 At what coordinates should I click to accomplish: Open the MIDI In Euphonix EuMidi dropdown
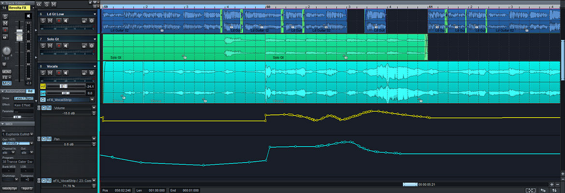(x=31, y=134)
